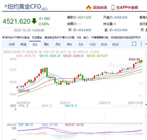Click the 新浪财经APP promotional text line

[x=71, y=38]
